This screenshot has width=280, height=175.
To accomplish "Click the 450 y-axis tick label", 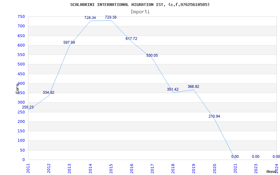I will click(x=21, y=74).
